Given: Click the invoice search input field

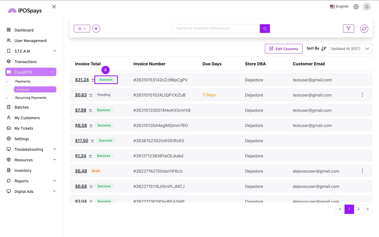Looking at the screenshot, I should pos(216,28).
